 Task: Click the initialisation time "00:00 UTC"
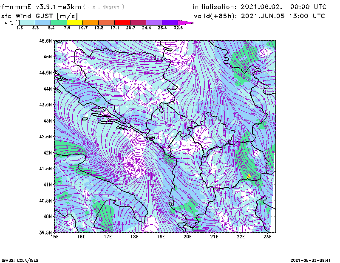pyautogui.click(x=308, y=7)
